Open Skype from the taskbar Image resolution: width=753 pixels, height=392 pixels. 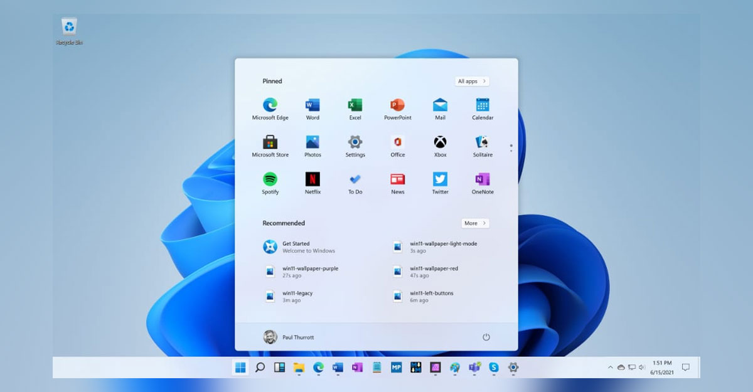494,368
